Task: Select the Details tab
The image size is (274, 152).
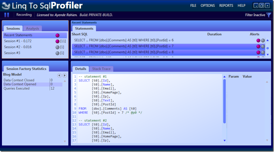Action: 80,69
